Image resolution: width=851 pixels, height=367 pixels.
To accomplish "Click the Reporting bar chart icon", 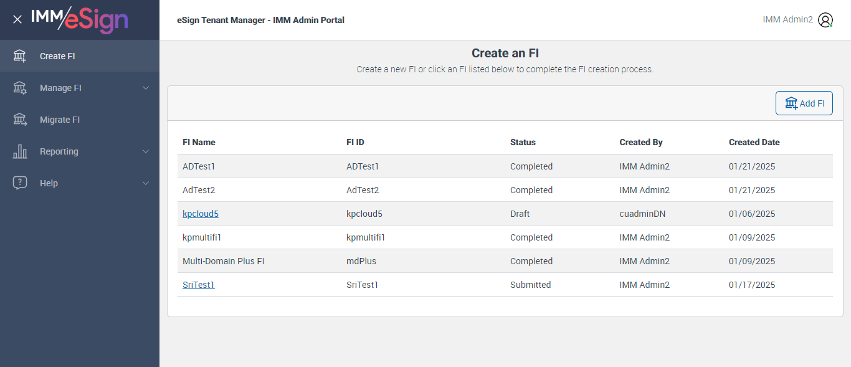I will (x=20, y=151).
